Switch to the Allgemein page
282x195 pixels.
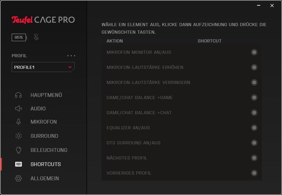[44, 178]
